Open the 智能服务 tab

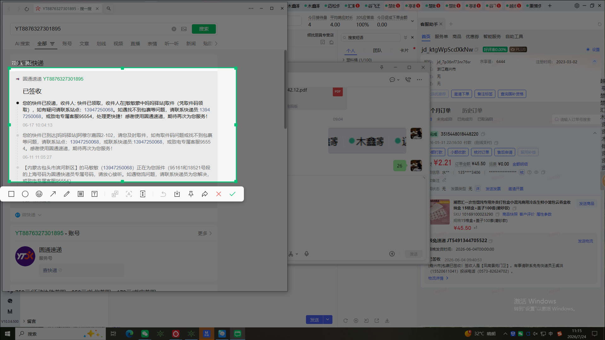click(492, 37)
